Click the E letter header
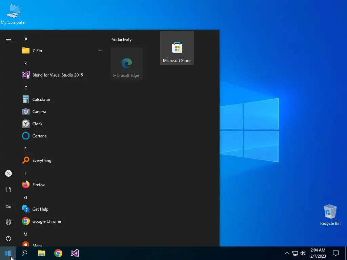Image resolution: width=347 pixels, height=260 pixels. tap(25, 149)
